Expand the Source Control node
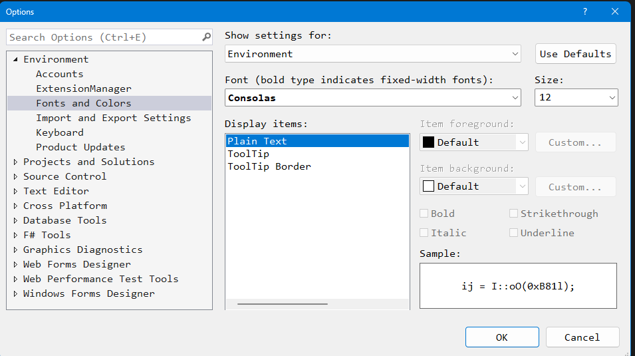635x356 pixels. (x=16, y=176)
